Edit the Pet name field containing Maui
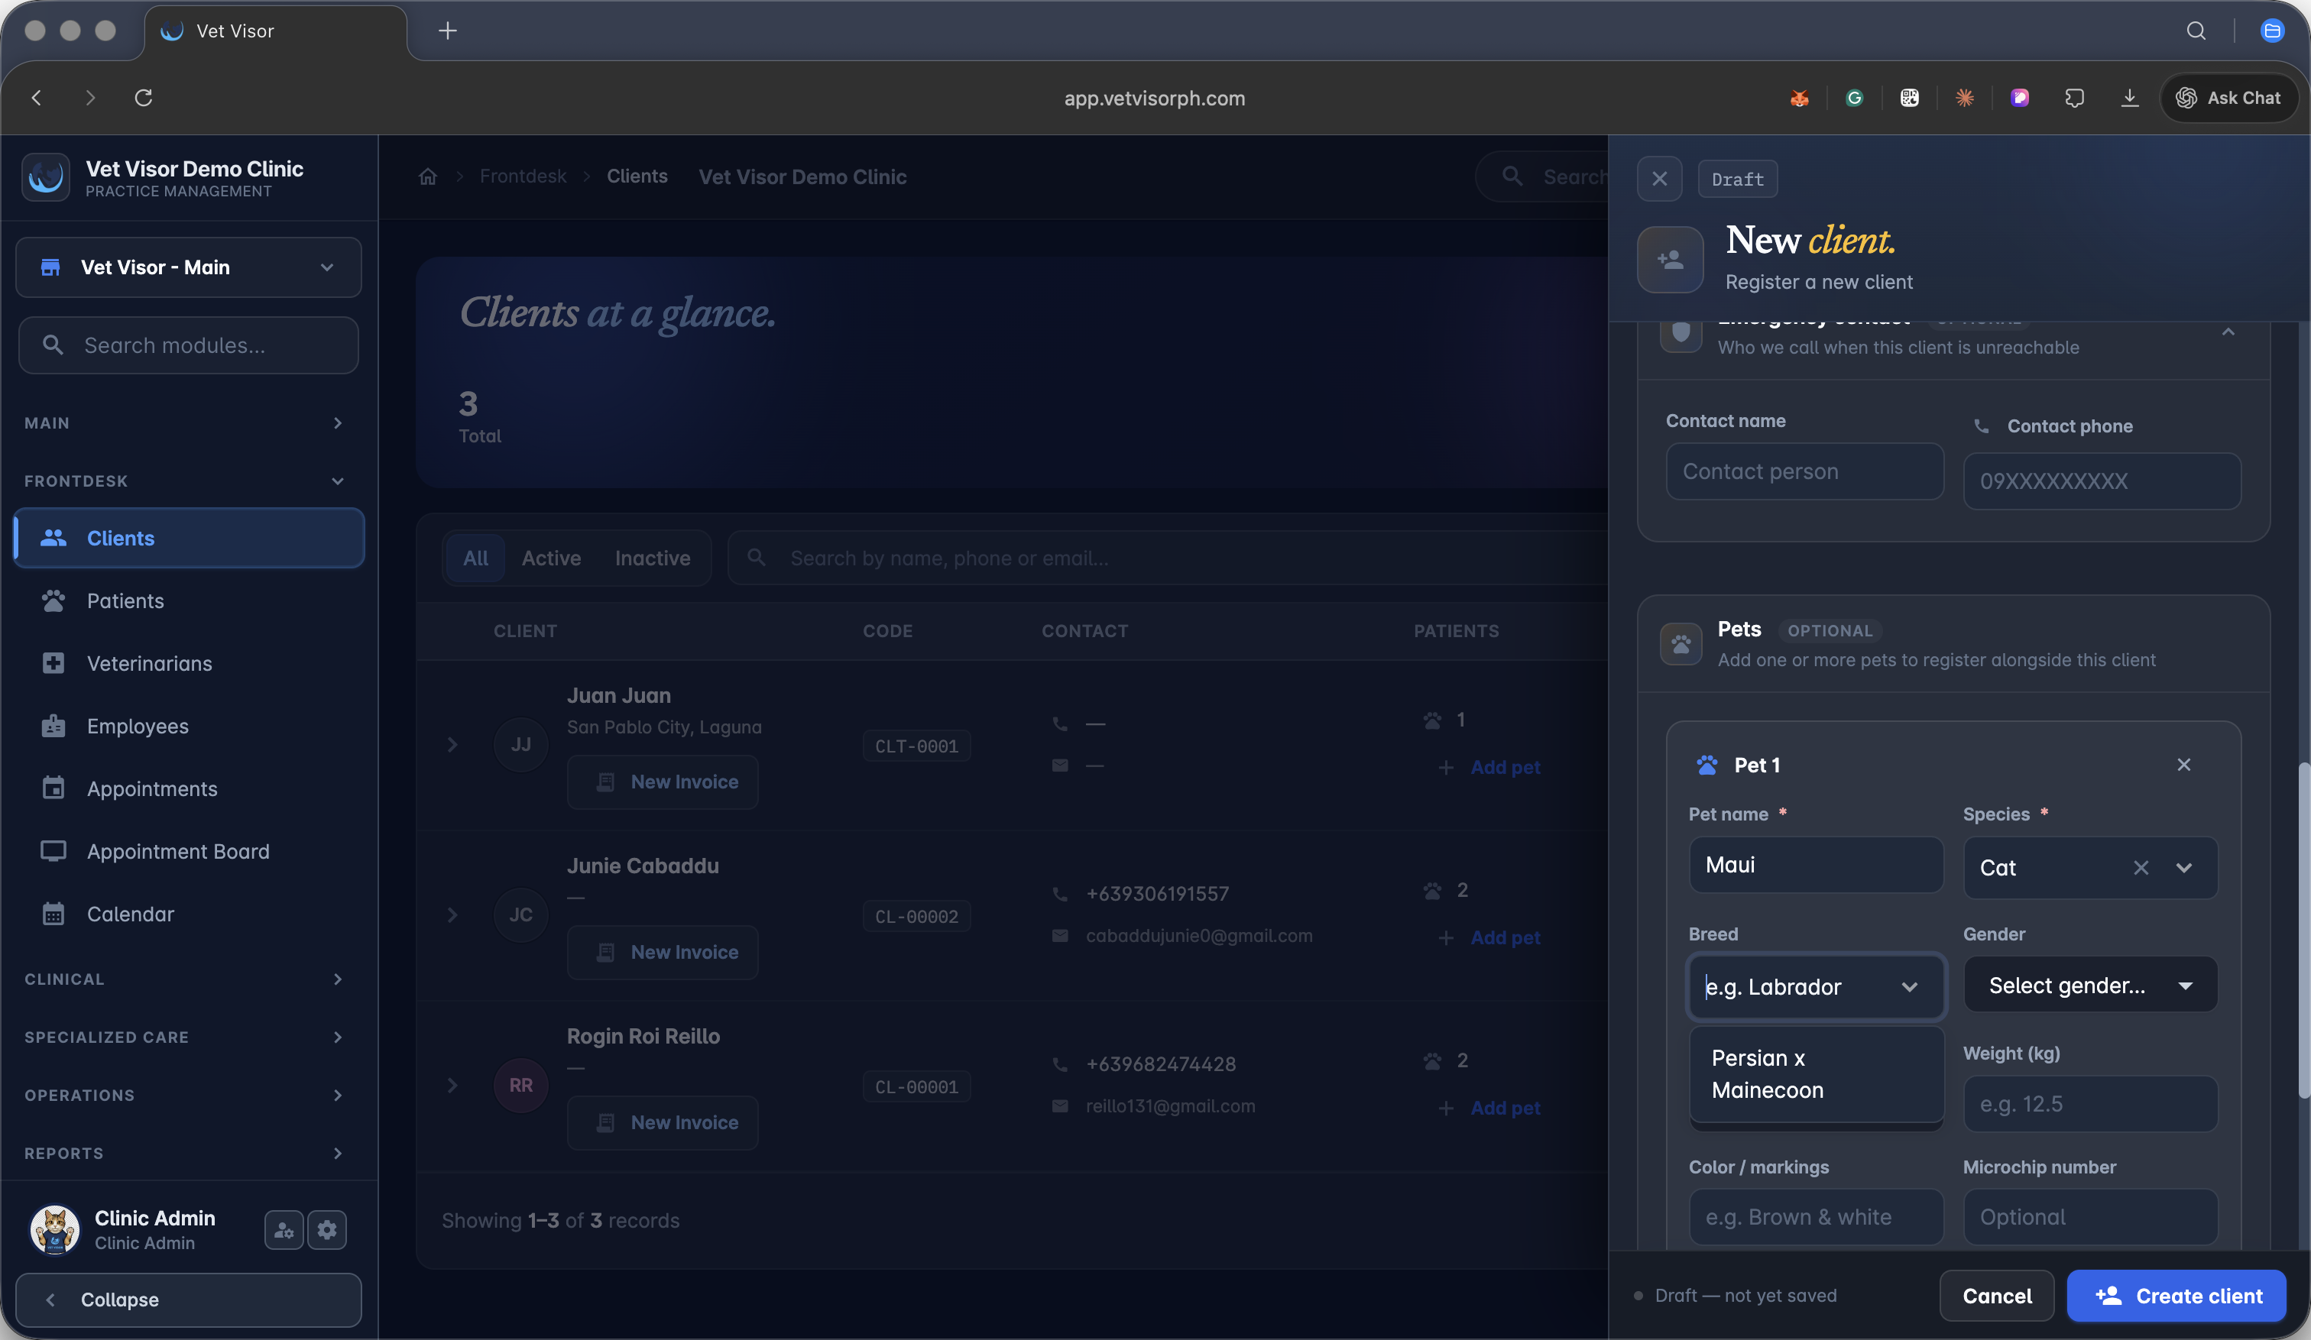Viewport: 2311px width, 1340px height. (1816, 864)
